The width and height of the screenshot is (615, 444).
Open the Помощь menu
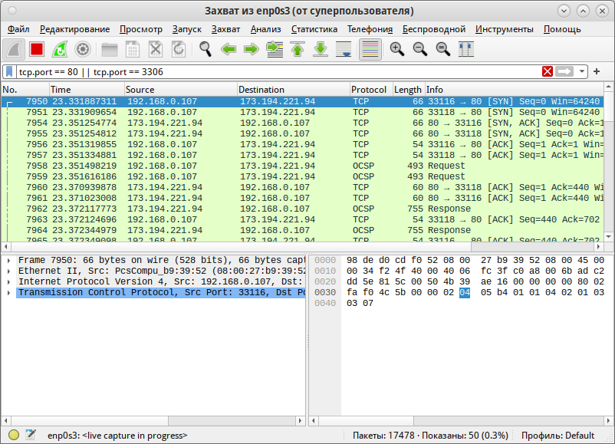(562, 29)
